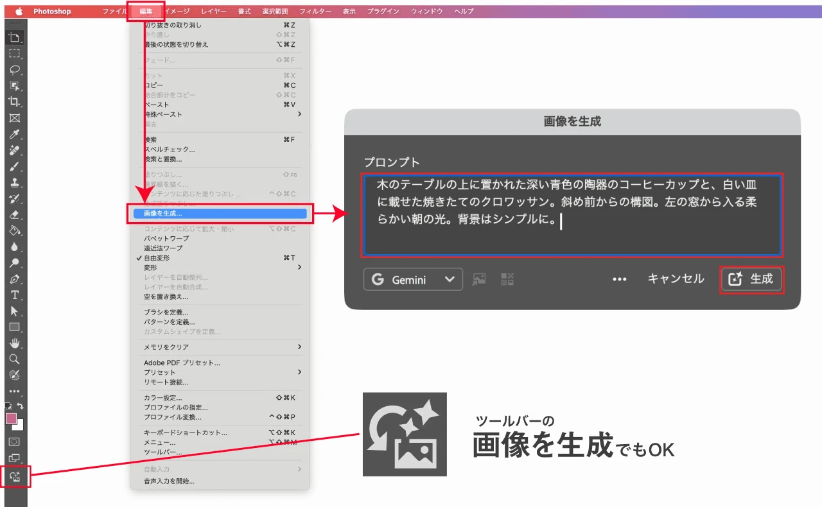Viewport: 822px width, 507px height.
Task: Click Generate Image icon at toolbar bottom
Action: click(x=15, y=477)
